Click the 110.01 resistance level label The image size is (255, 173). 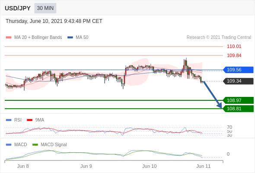[x=234, y=46]
